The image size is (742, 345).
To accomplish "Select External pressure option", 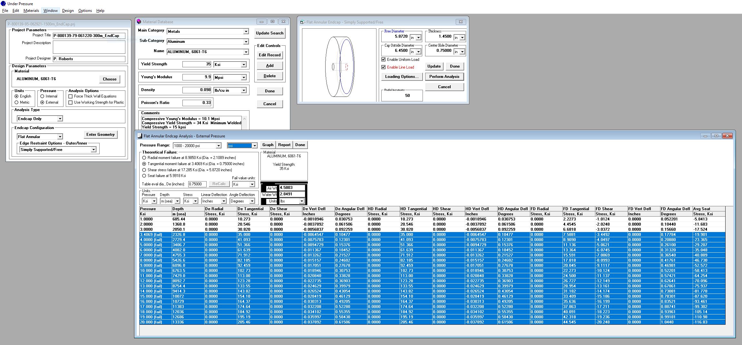I will click(42, 102).
